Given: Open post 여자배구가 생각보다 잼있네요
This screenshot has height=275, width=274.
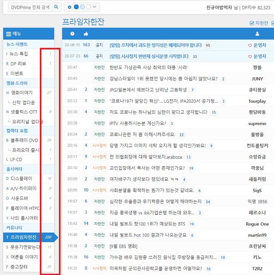Looking at the screenshot, I should coord(144,179).
